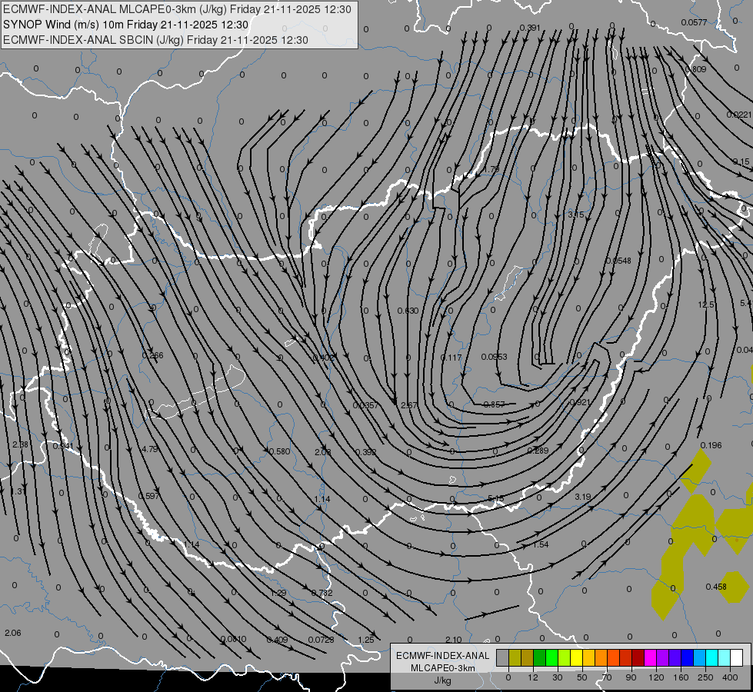Click the ECMWF-INDEX-ANAL MLCAPE0-3km title line

[x=177, y=9]
